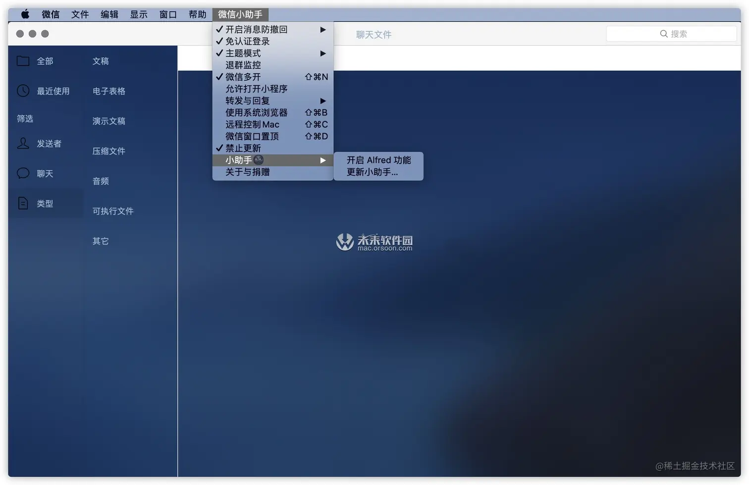Select 可执行文件 file type

(x=113, y=211)
